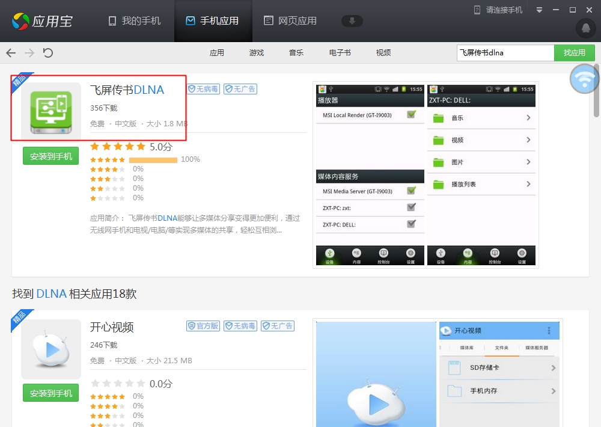Click 无病毒 badge for 飞屏传书DLNA
601x427 pixels.
203,89
